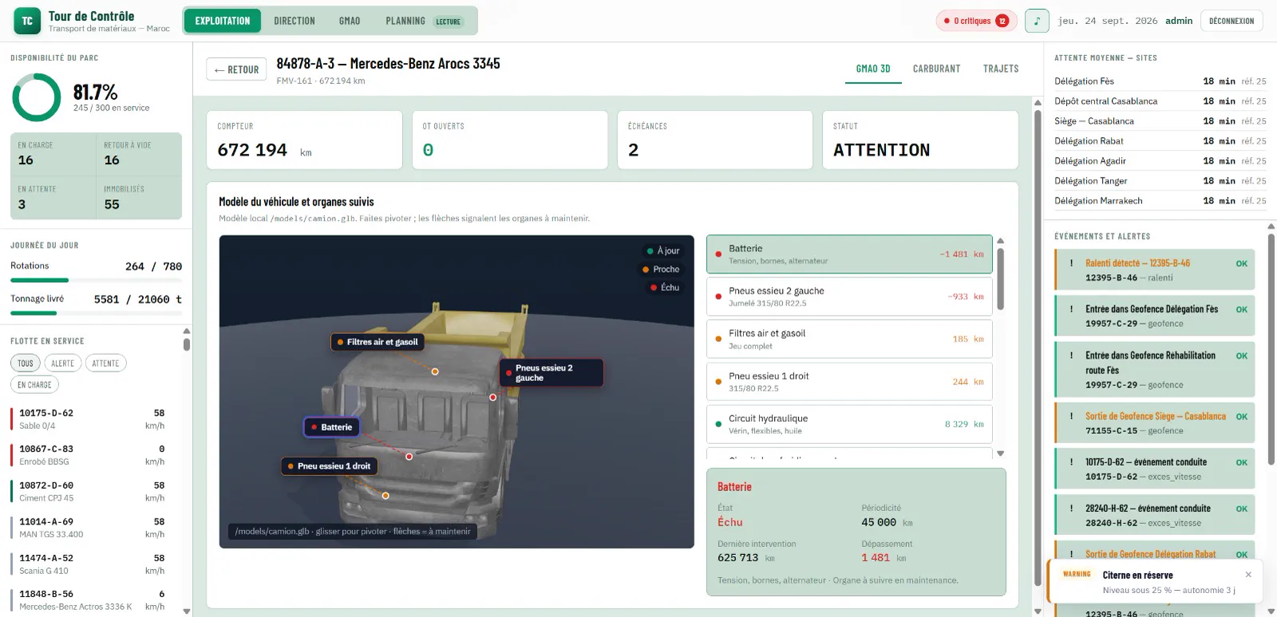
Task: Click the Rotations progress bar
Action: (x=96, y=281)
